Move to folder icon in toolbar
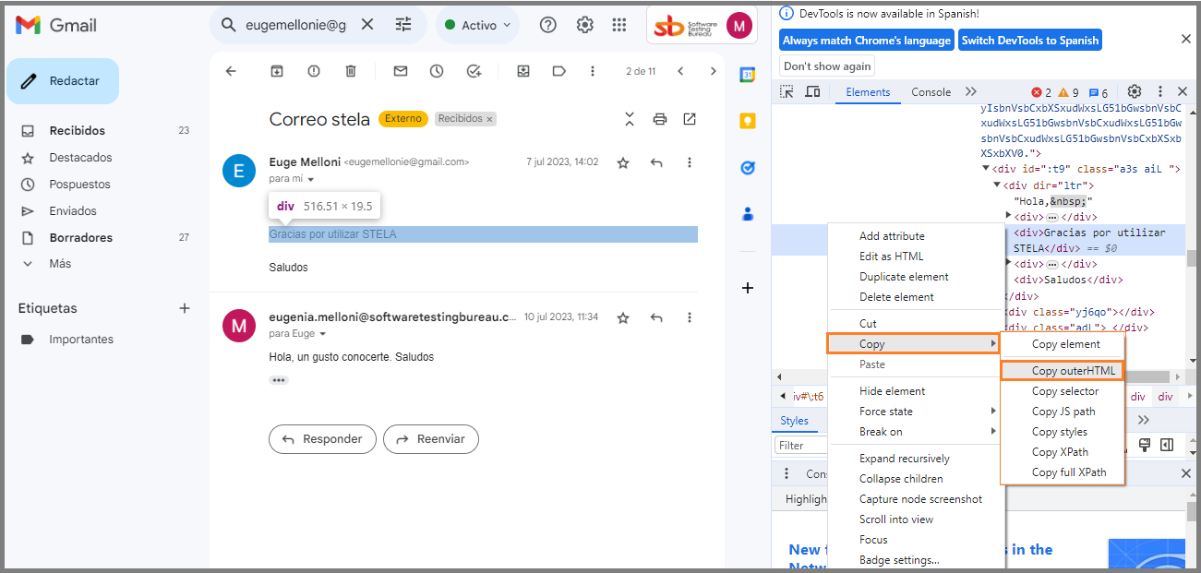The height and width of the screenshot is (573, 1201). tap(523, 71)
